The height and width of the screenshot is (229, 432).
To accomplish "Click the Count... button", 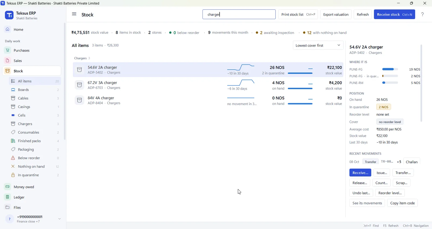I will tap(382, 183).
